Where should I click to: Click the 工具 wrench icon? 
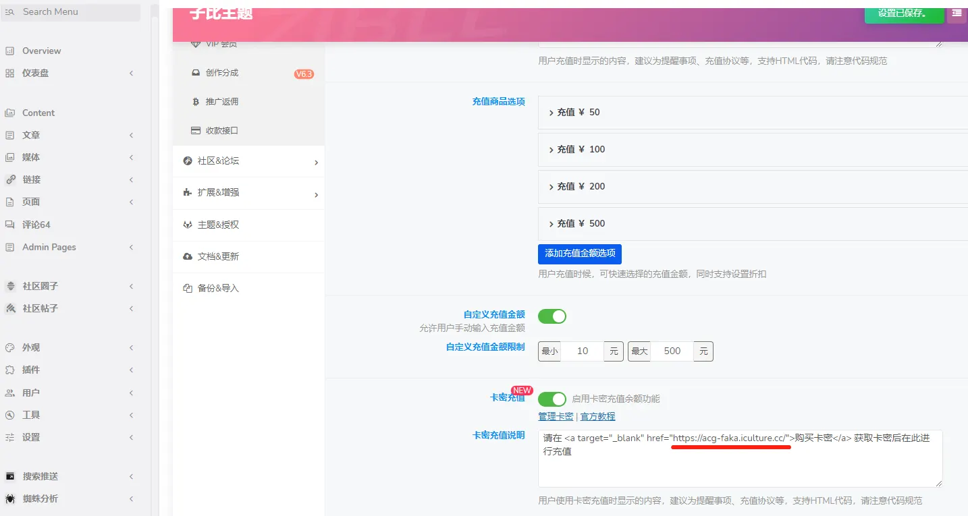pos(9,415)
